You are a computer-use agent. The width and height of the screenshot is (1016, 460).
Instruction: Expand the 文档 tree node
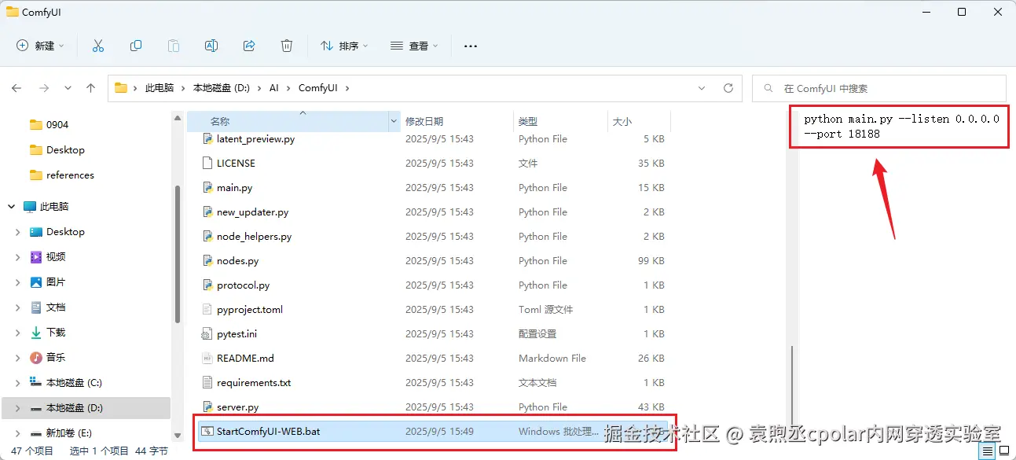(18, 307)
